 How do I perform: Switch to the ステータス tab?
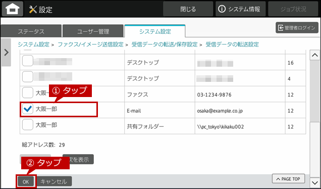click(31, 31)
